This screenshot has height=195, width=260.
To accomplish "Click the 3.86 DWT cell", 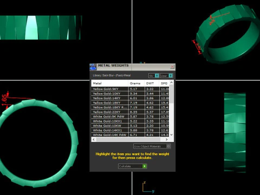I will 152,98.
